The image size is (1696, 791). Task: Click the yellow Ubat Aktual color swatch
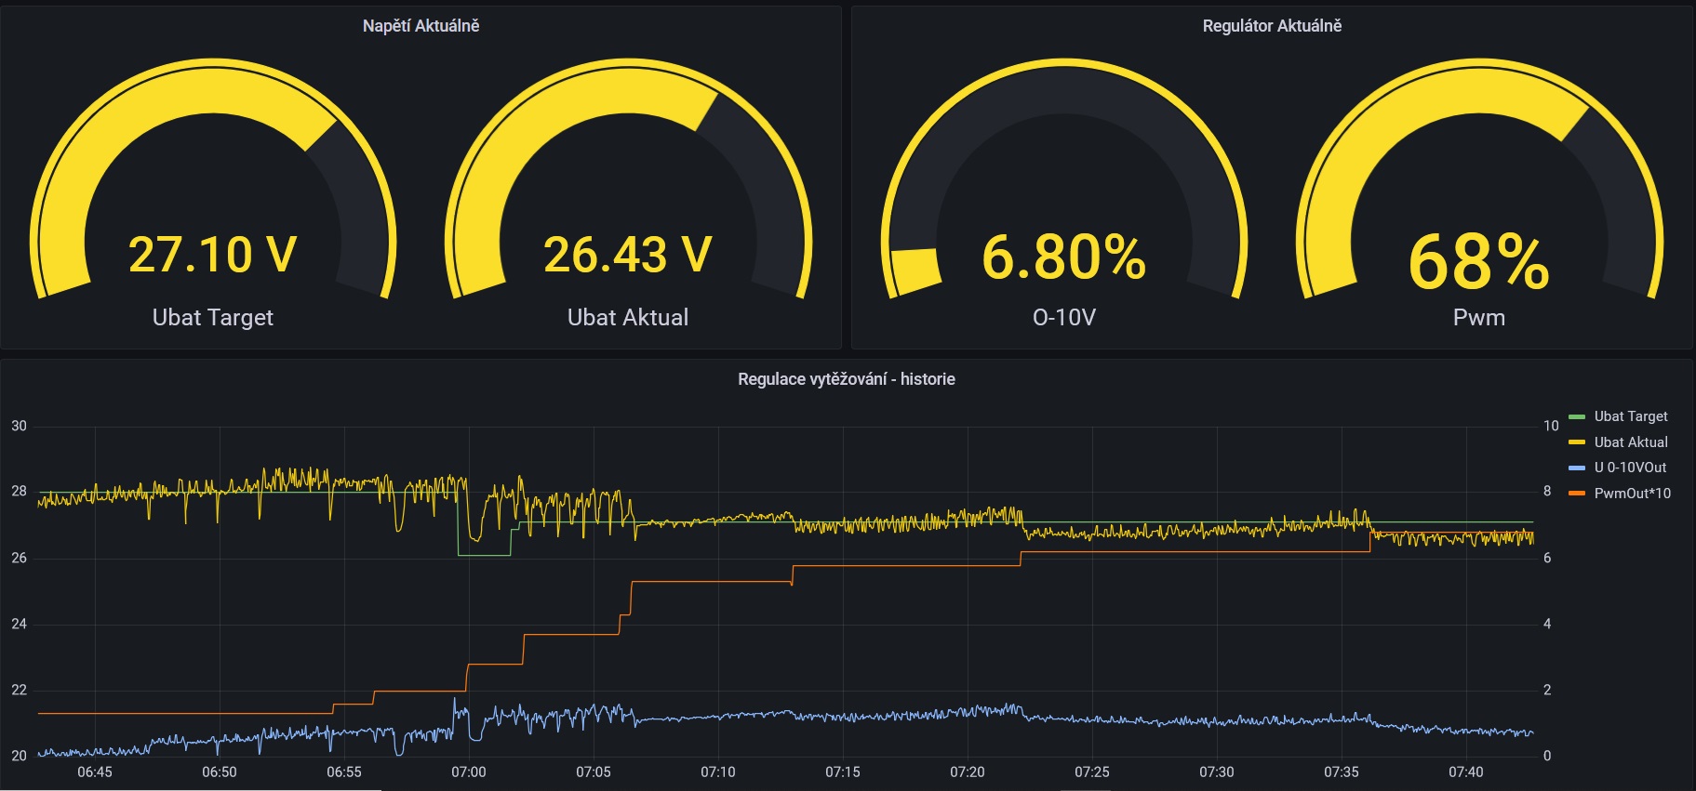pyautogui.click(x=1577, y=442)
